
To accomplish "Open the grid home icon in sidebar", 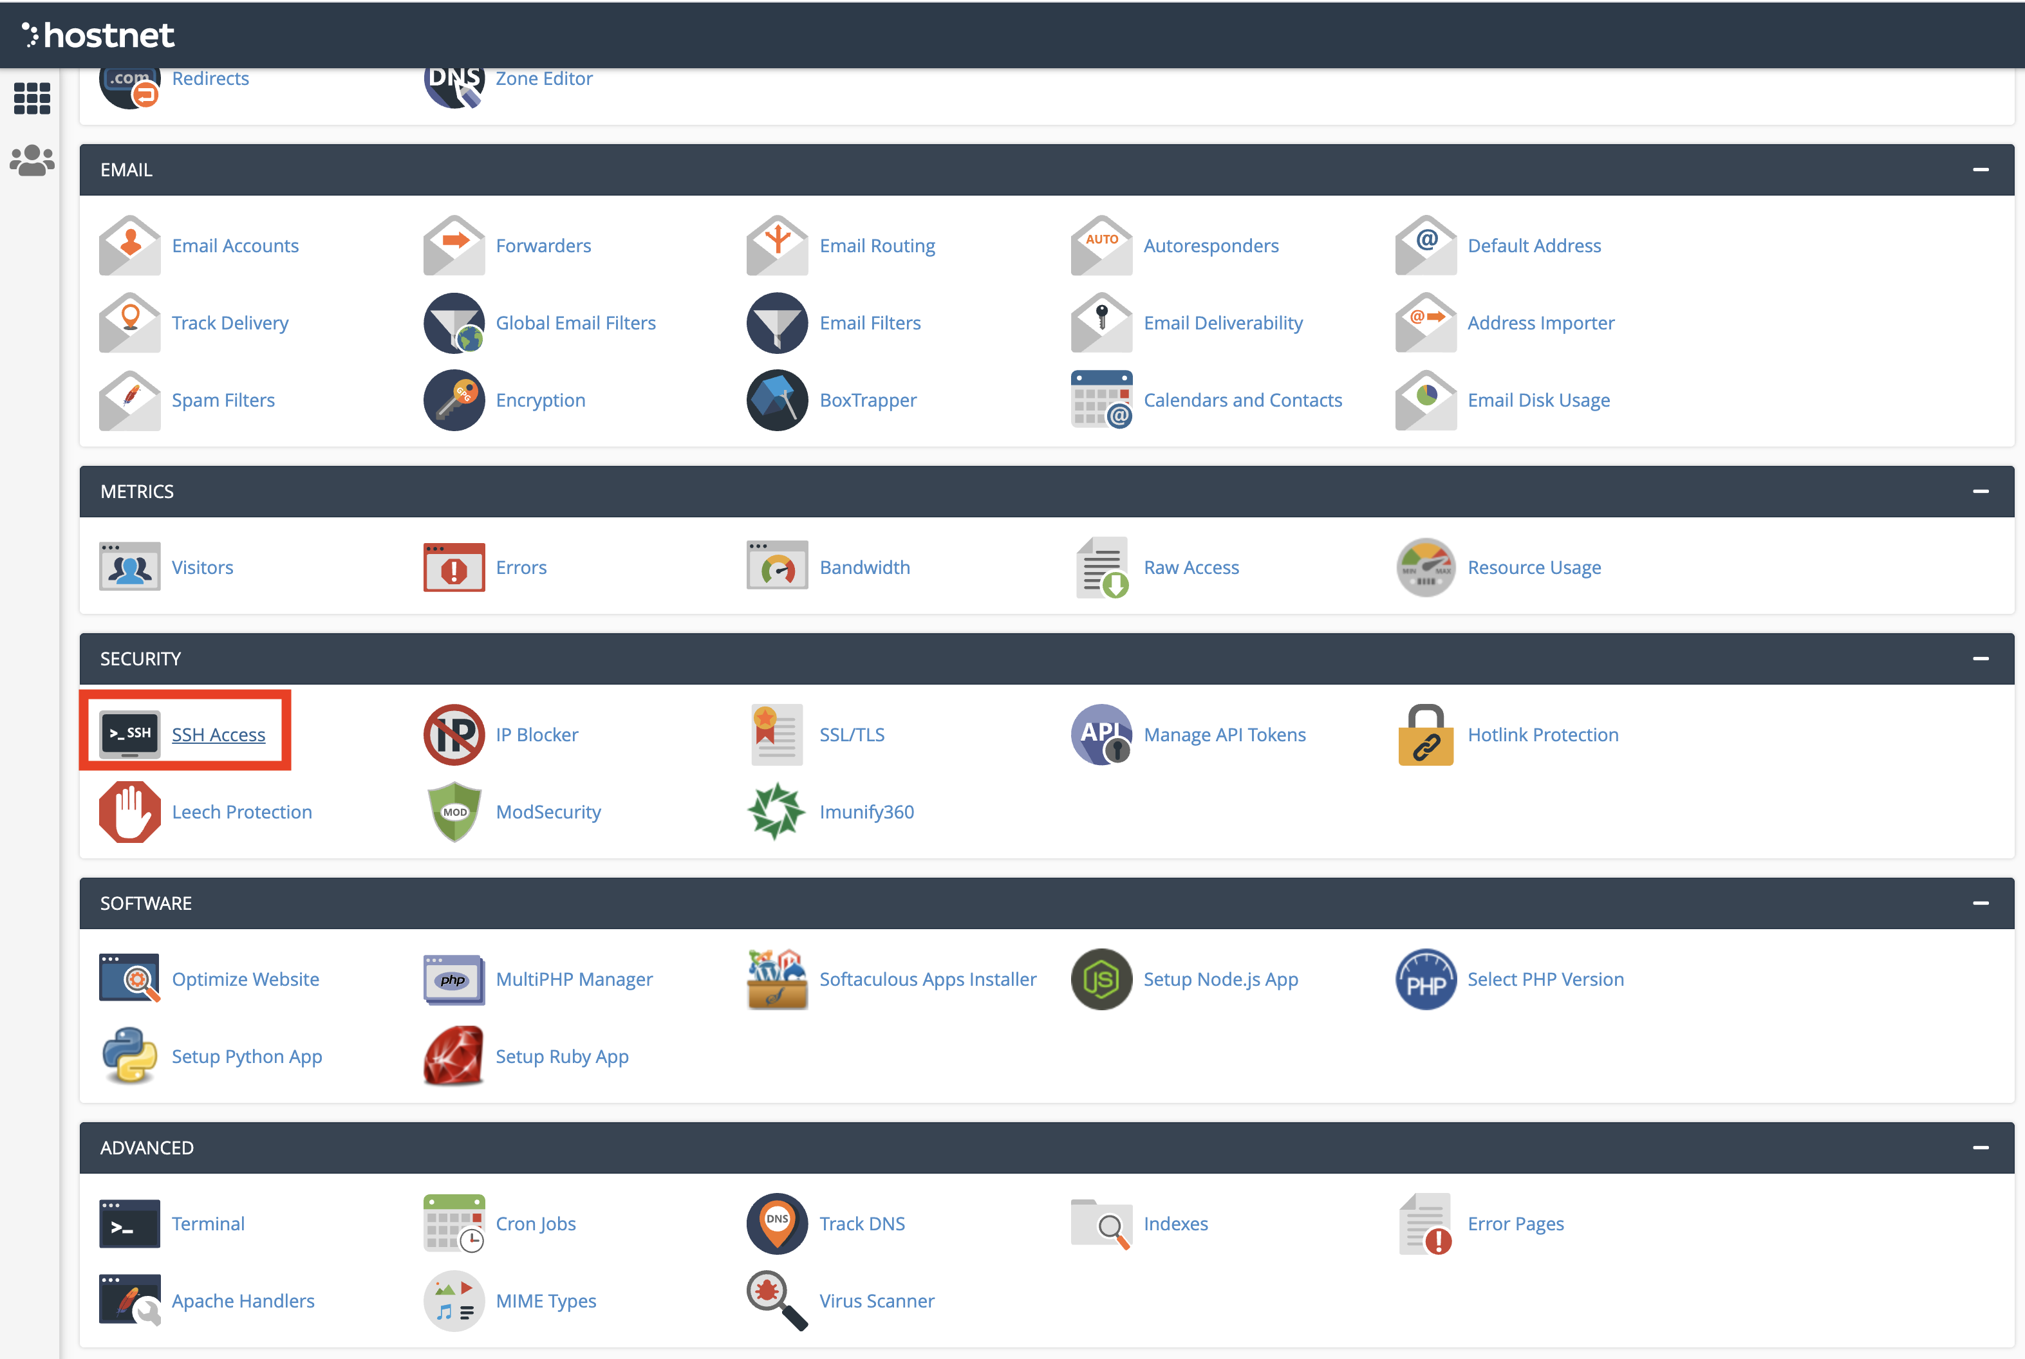I will (32, 98).
